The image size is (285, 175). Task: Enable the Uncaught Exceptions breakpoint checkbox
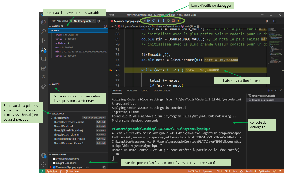click(54, 159)
